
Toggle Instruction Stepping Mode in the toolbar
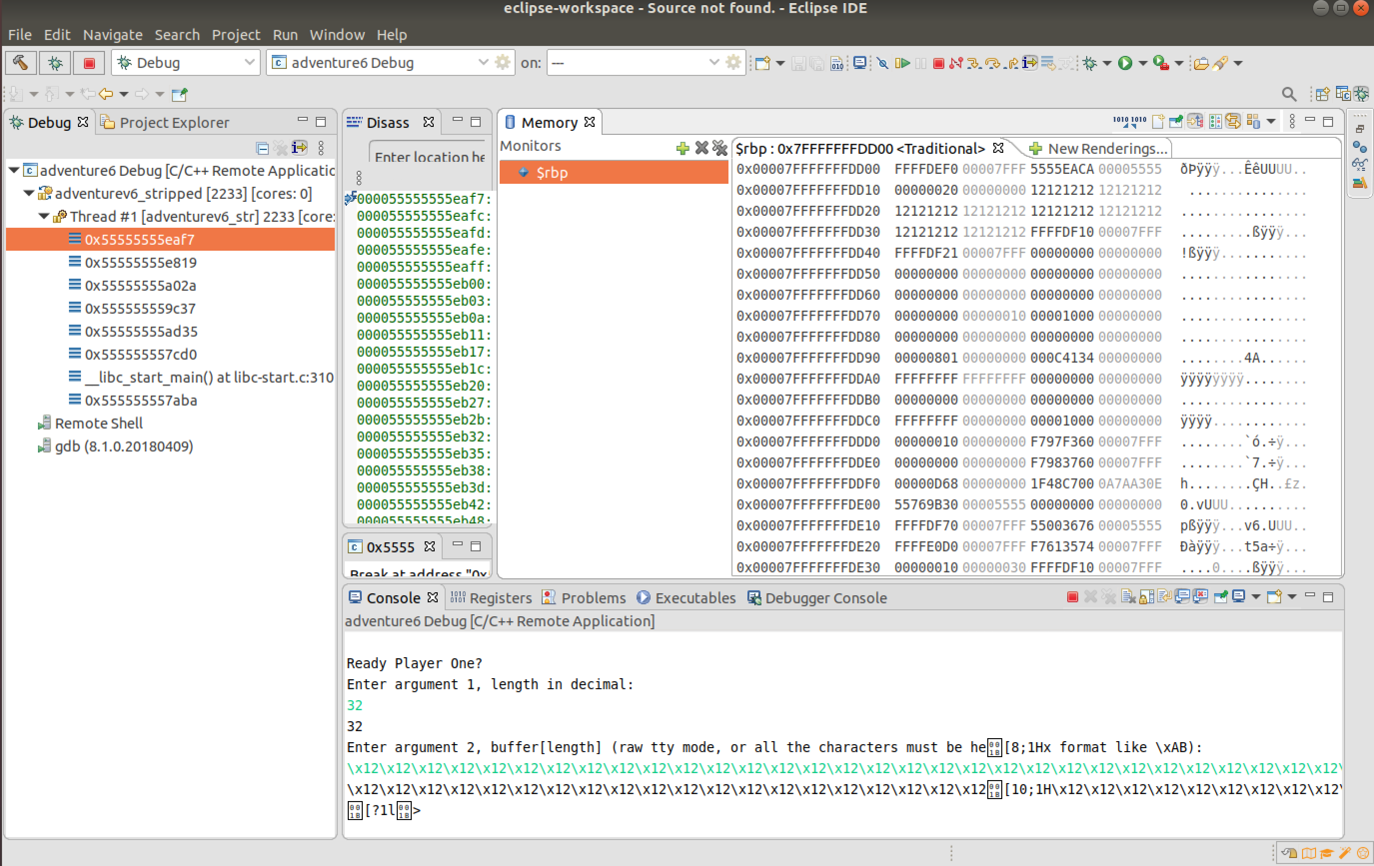tap(1029, 63)
